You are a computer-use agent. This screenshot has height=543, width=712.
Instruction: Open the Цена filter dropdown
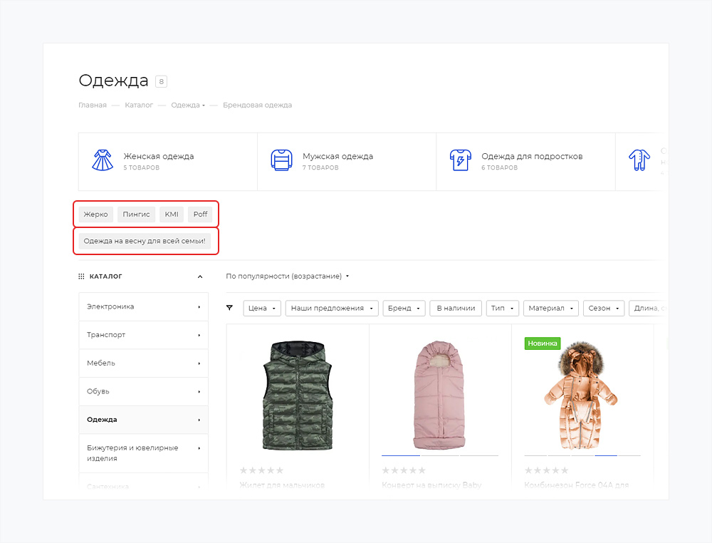pyautogui.click(x=261, y=308)
